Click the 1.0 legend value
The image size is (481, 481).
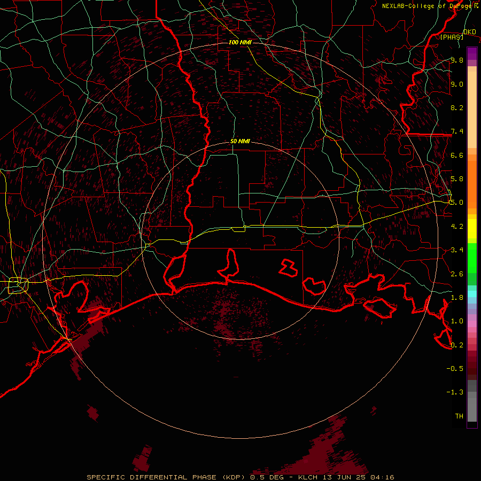click(x=457, y=321)
